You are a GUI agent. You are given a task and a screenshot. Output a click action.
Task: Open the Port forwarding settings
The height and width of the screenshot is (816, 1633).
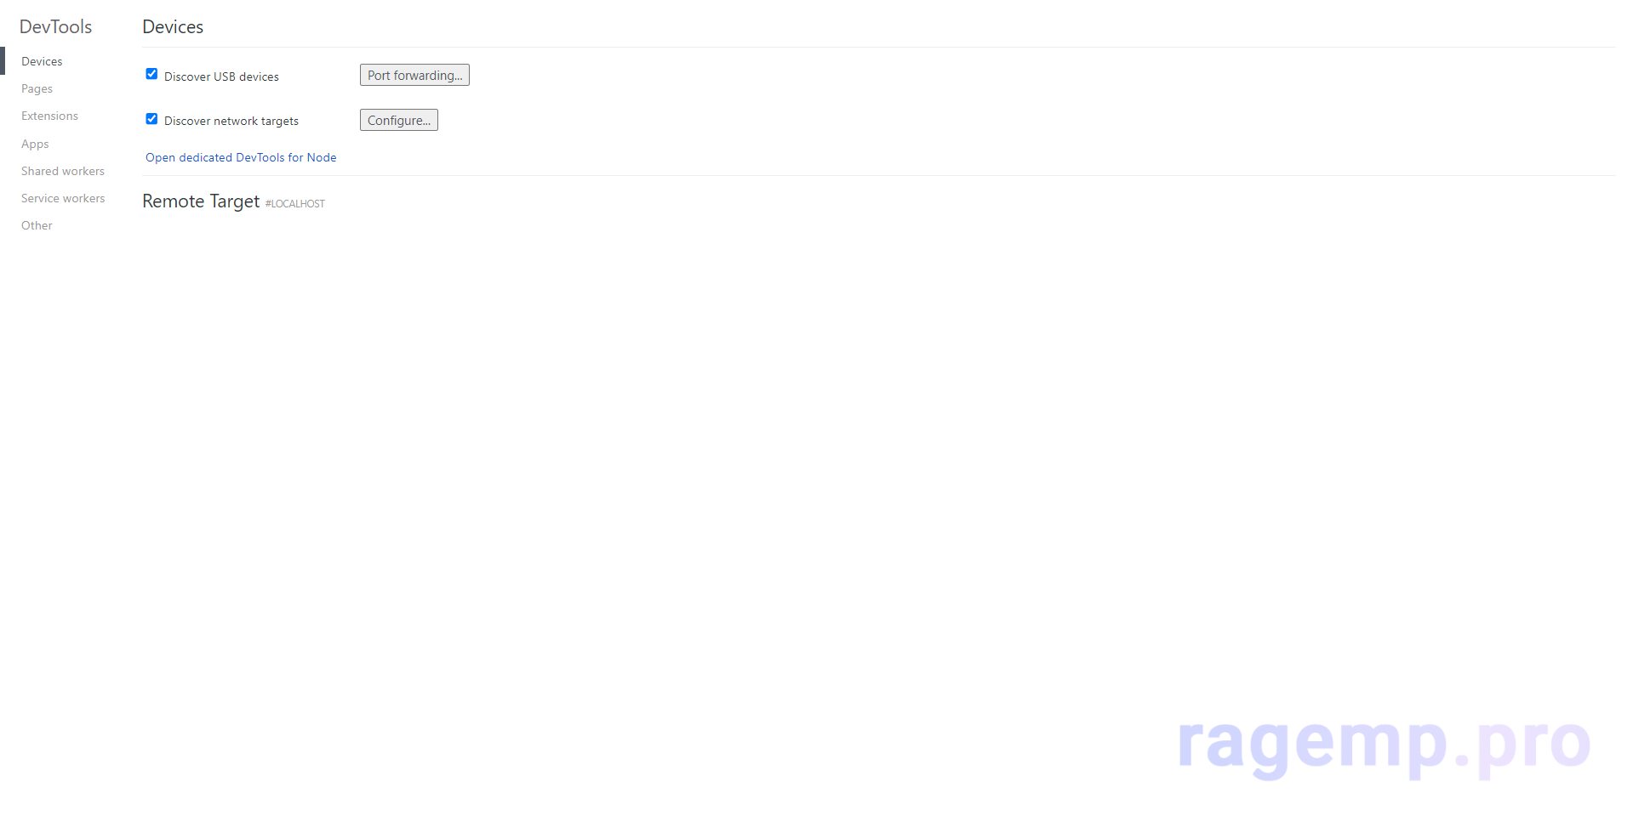click(414, 75)
